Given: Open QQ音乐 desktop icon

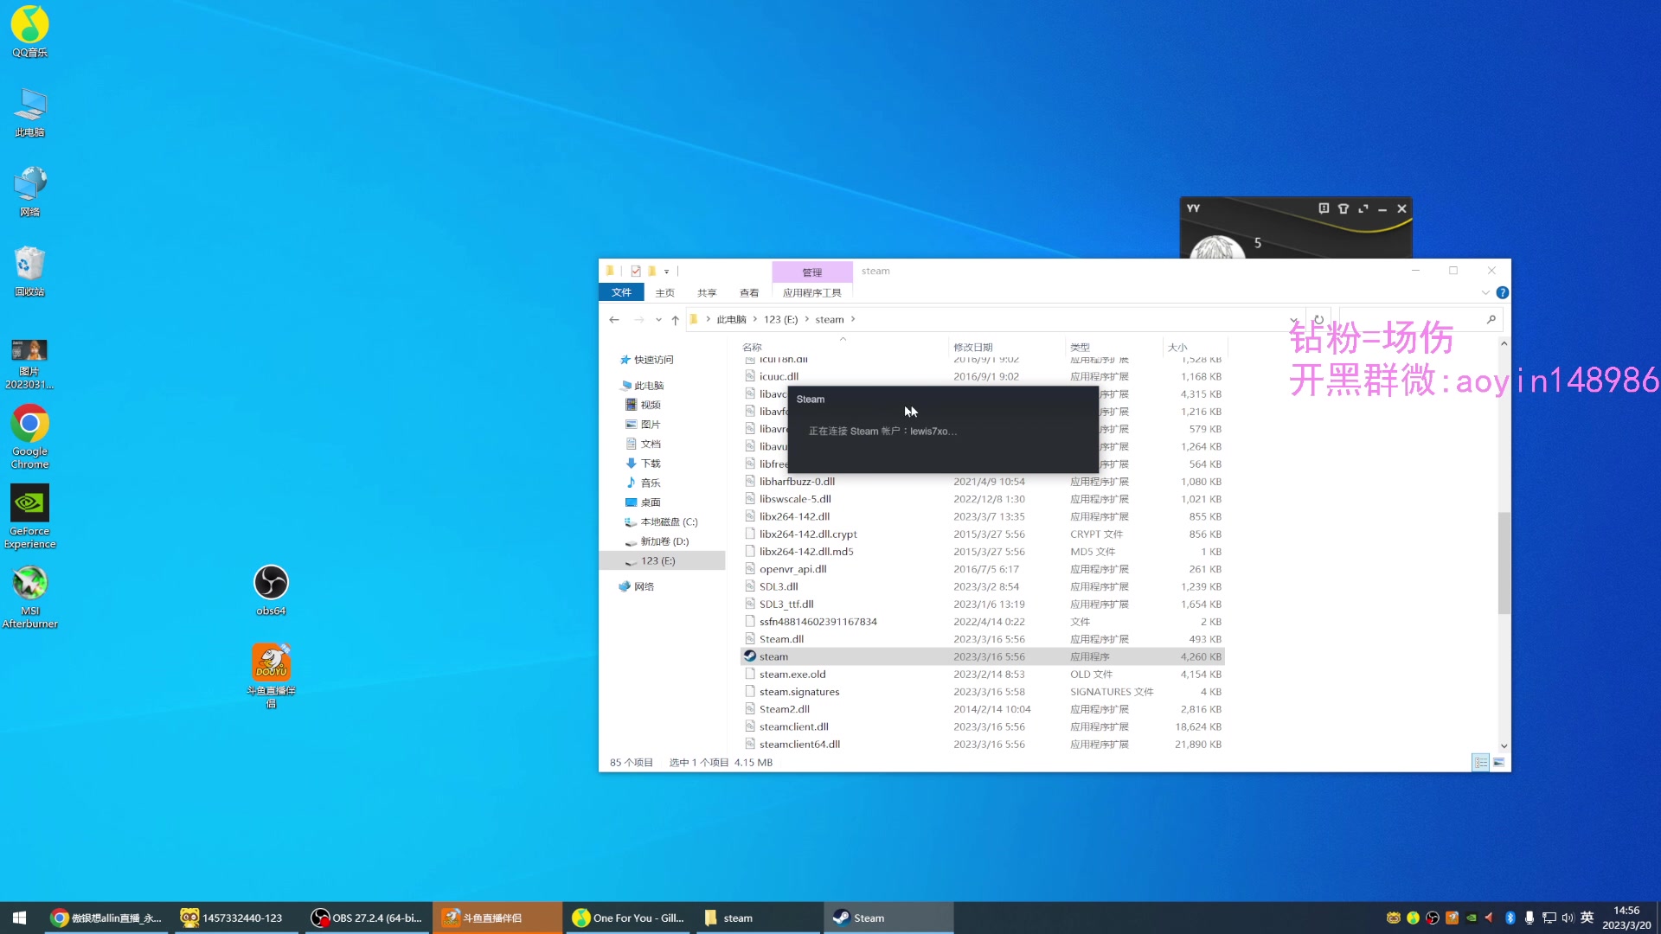Looking at the screenshot, I should coord(29,32).
